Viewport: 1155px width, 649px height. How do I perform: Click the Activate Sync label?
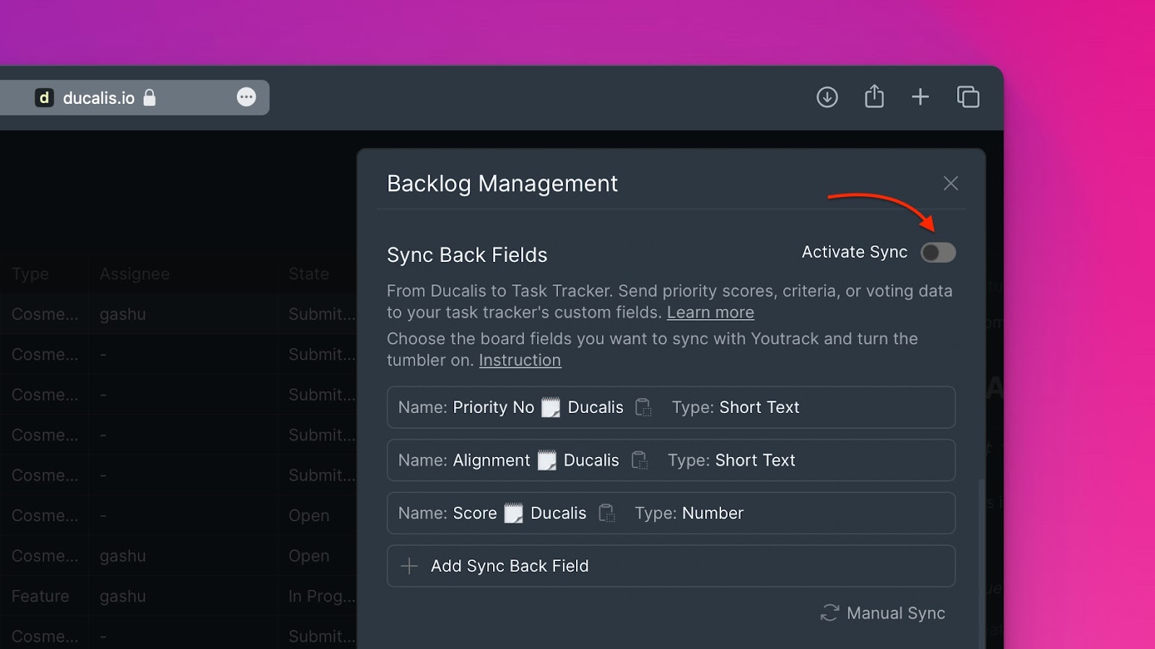855,252
